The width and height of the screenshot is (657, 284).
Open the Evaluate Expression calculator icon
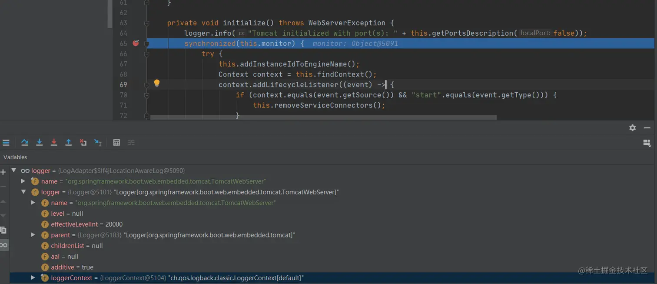point(116,143)
